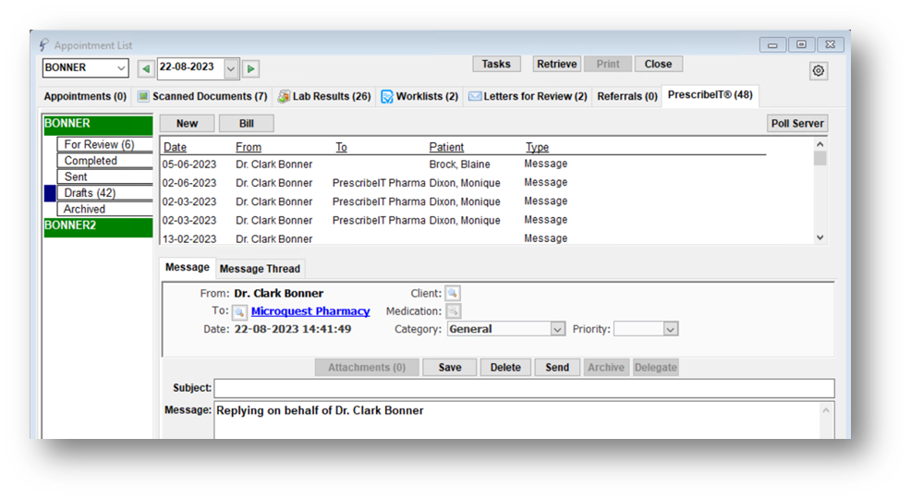Image resolution: width=911 pixels, height=499 pixels.
Task: Save the draft message
Action: [x=450, y=368]
